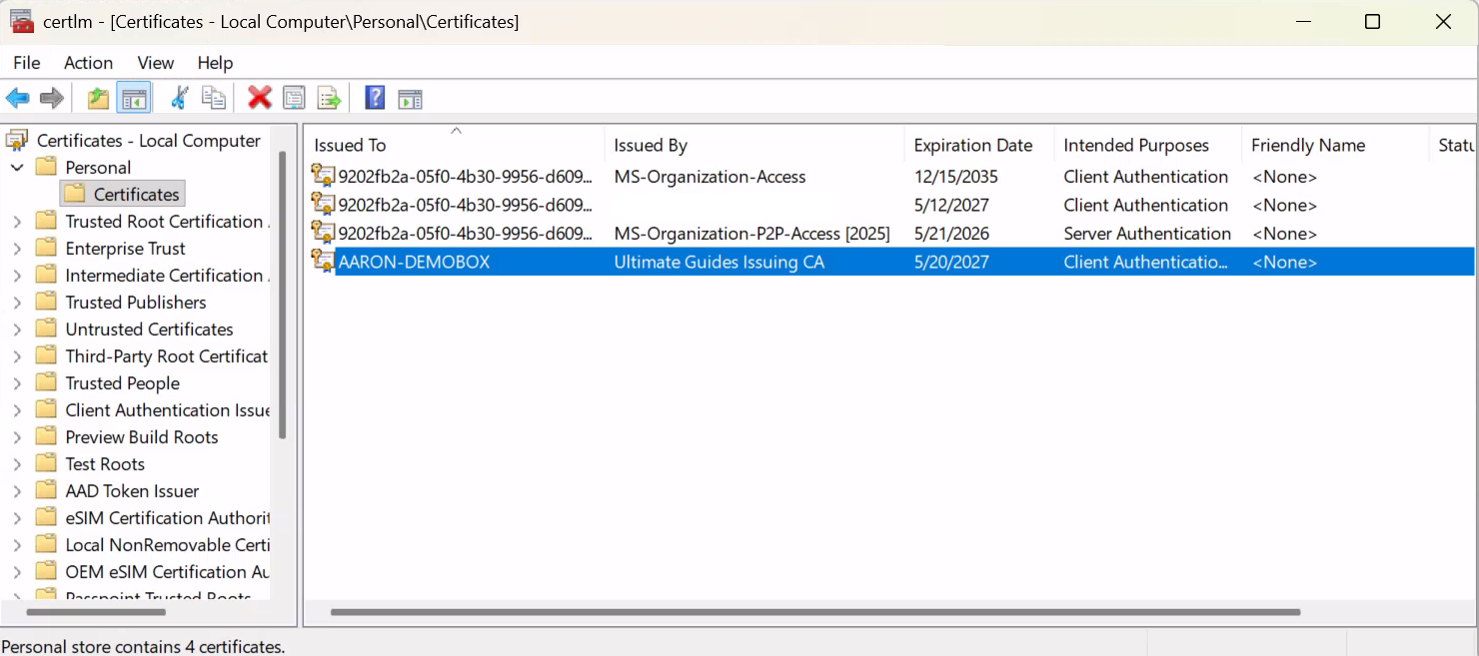
Task: Sort by the Intended Purposes column header
Action: 1148,145
